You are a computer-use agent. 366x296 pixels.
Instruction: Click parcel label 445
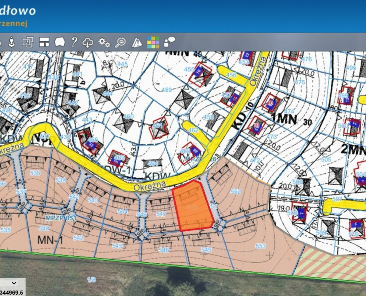[123, 64]
